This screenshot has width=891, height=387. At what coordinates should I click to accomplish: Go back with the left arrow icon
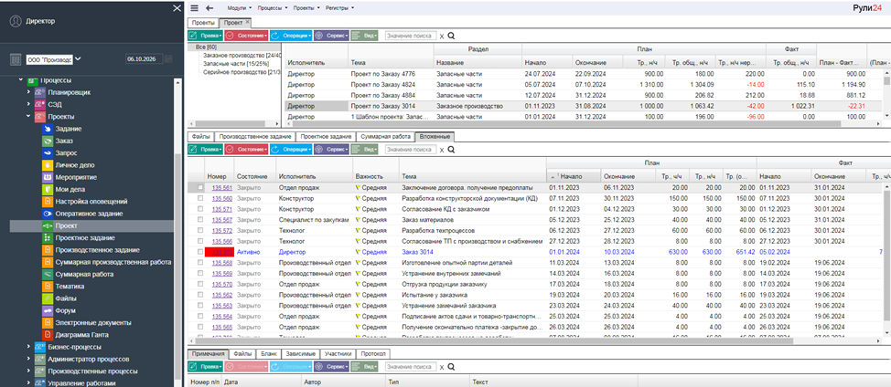209,8
